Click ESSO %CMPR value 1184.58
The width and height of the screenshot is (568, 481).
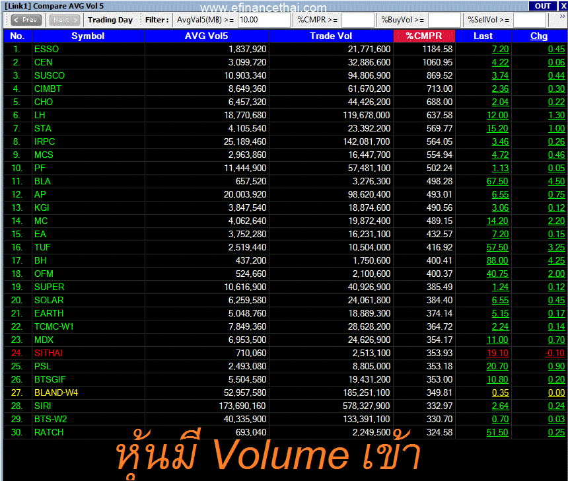(x=438, y=49)
